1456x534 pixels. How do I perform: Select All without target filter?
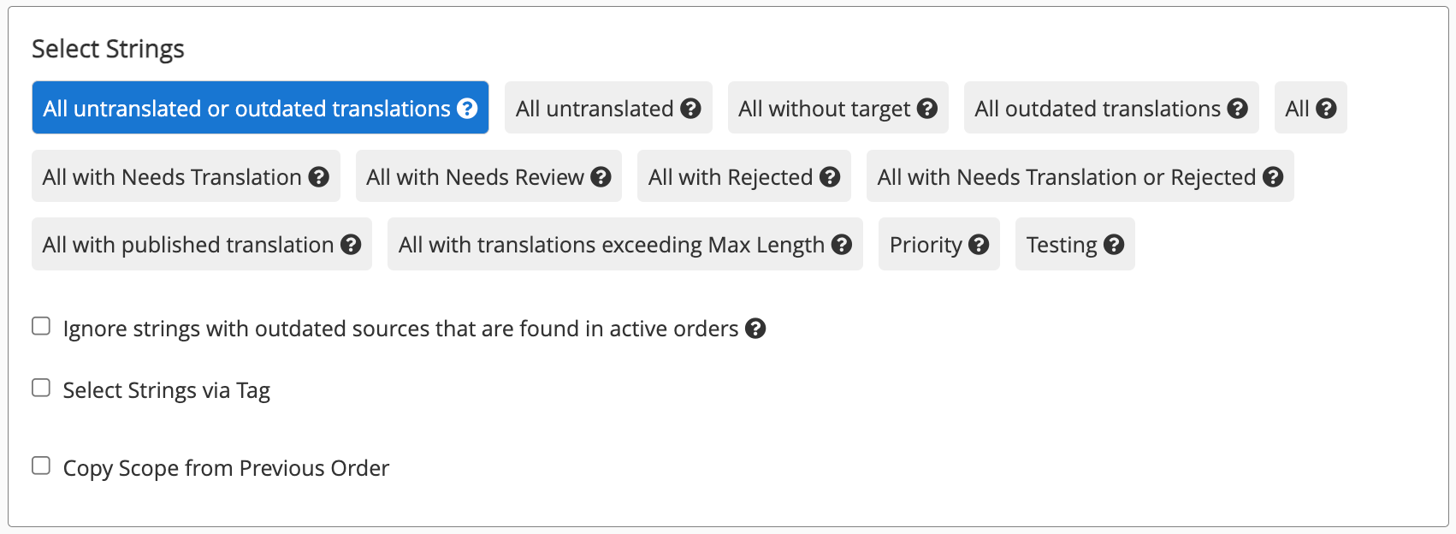pyautogui.click(x=837, y=108)
